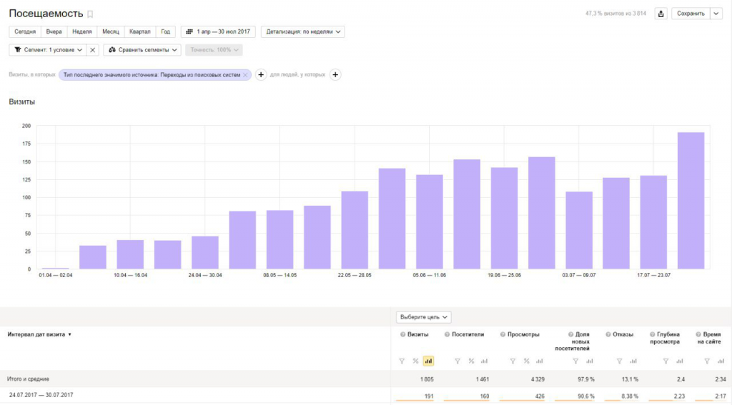Click the chart bar labeled 17.07 — 23.07
Image resolution: width=732 pixels, height=405 pixels.
coord(653,222)
